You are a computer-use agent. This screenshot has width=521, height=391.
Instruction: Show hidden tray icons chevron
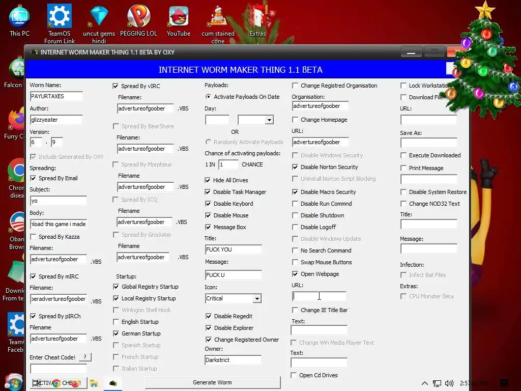click(x=425, y=383)
